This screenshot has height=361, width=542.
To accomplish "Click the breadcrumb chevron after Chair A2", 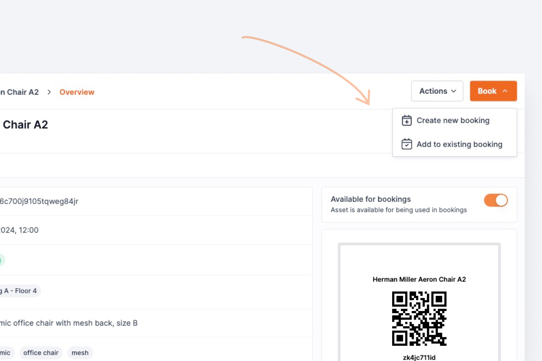I will click(49, 92).
